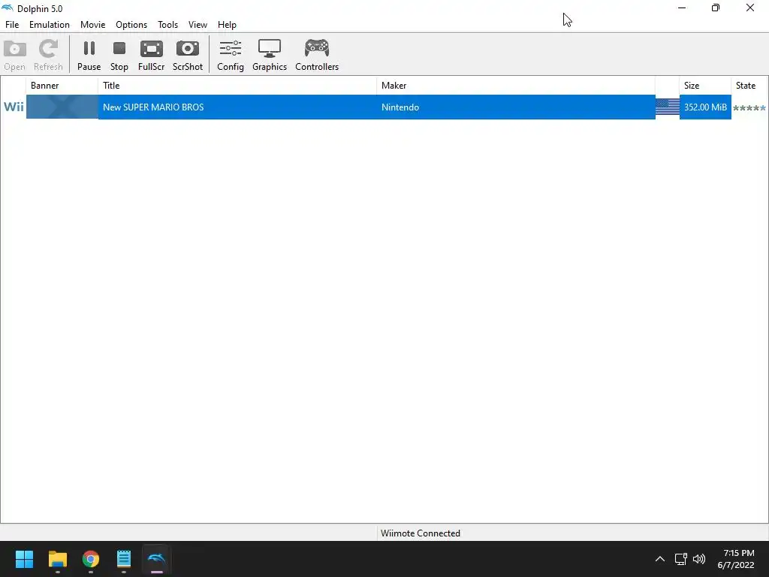Click the game banner thumbnail

(62, 107)
